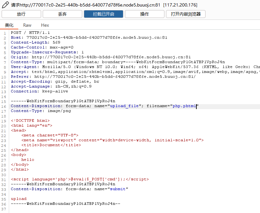Click the 'Connection: keep-alive' line
Image resolution: width=260 pixels, height=213 pixels.
pos(39,91)
